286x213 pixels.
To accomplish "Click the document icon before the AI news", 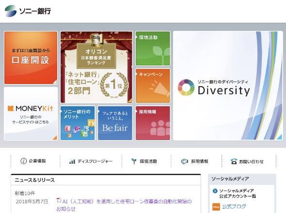I will (59, 200).
